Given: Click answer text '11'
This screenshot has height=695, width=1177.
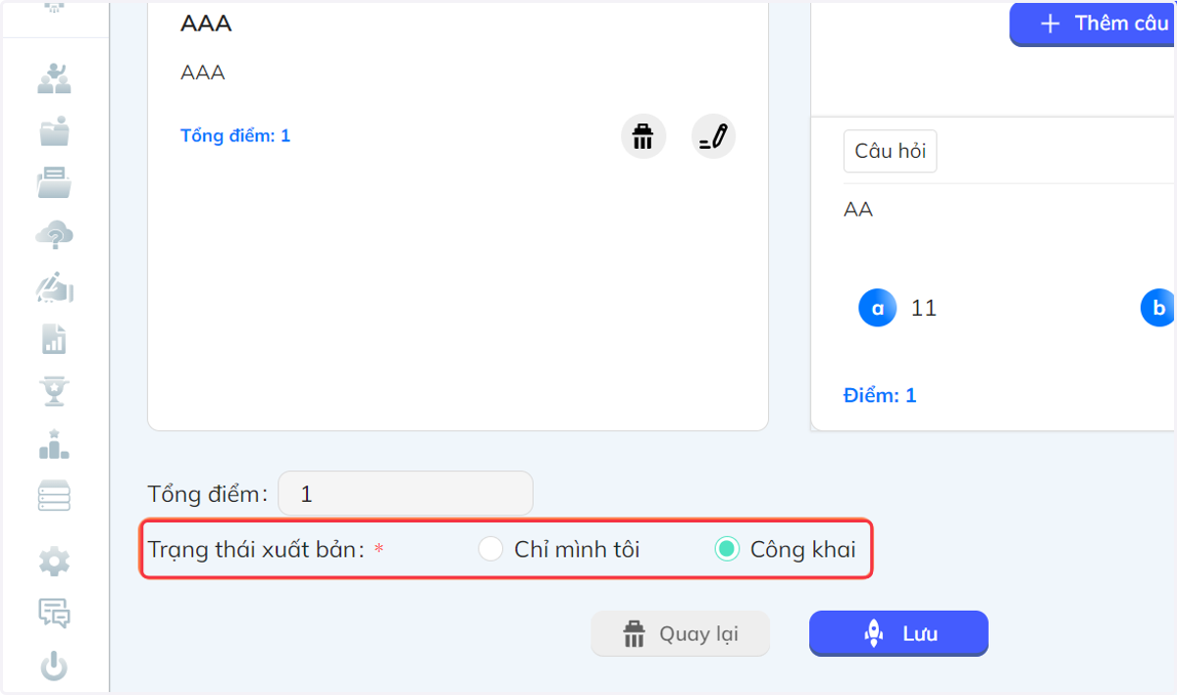Looking at the screenshot, I should 924,309.
